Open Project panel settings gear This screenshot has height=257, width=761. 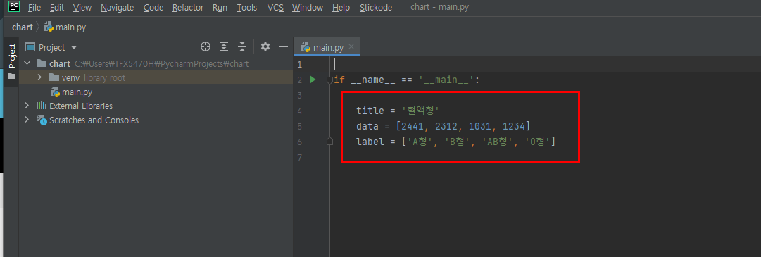[265, 46]
